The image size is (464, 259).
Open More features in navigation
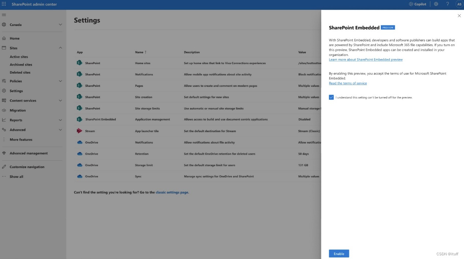(x=21, y=140)
